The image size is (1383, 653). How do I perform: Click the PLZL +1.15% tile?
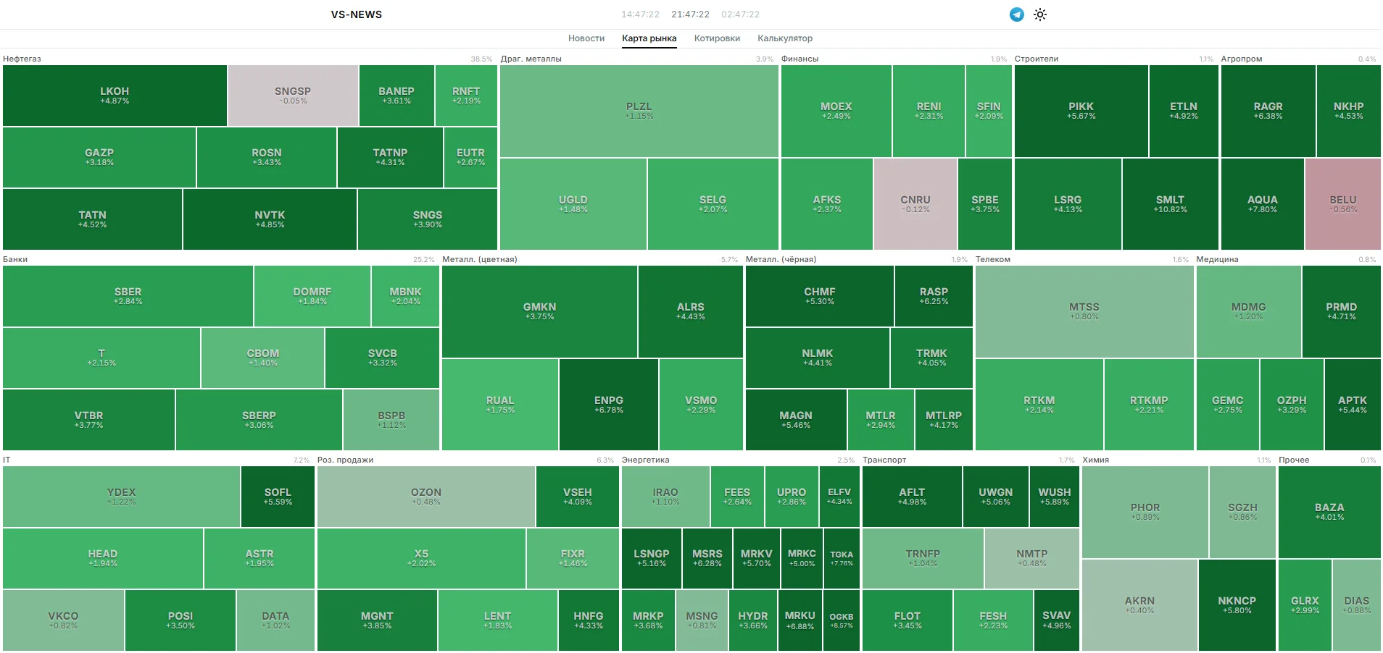[639, 111]
